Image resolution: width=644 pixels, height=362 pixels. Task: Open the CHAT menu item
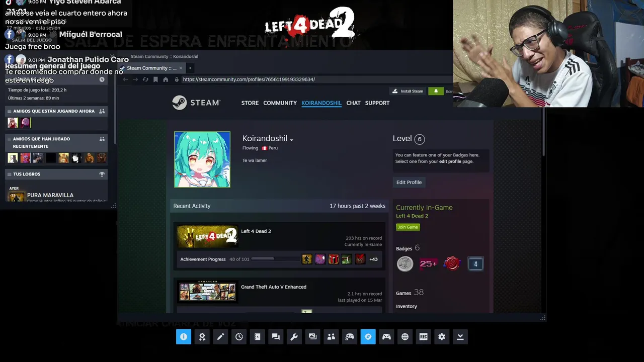tap(353, 103)
